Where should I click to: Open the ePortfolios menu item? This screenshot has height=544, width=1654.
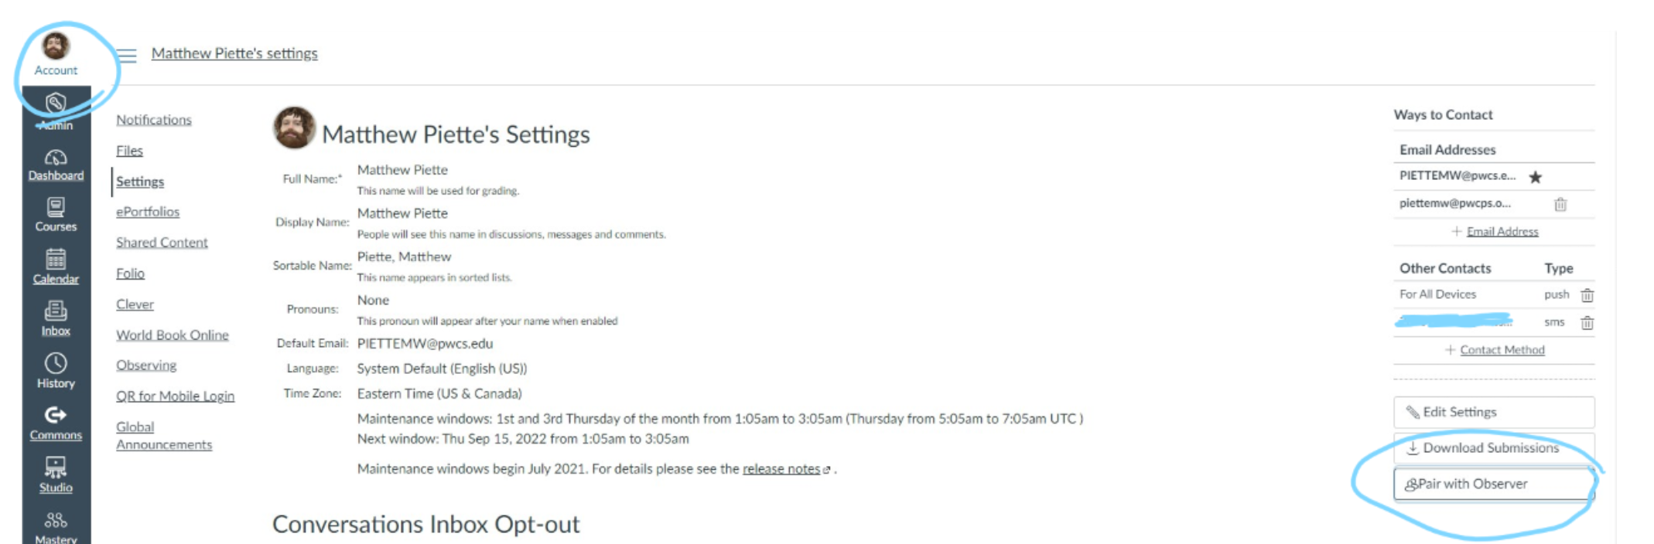point(148,212)
